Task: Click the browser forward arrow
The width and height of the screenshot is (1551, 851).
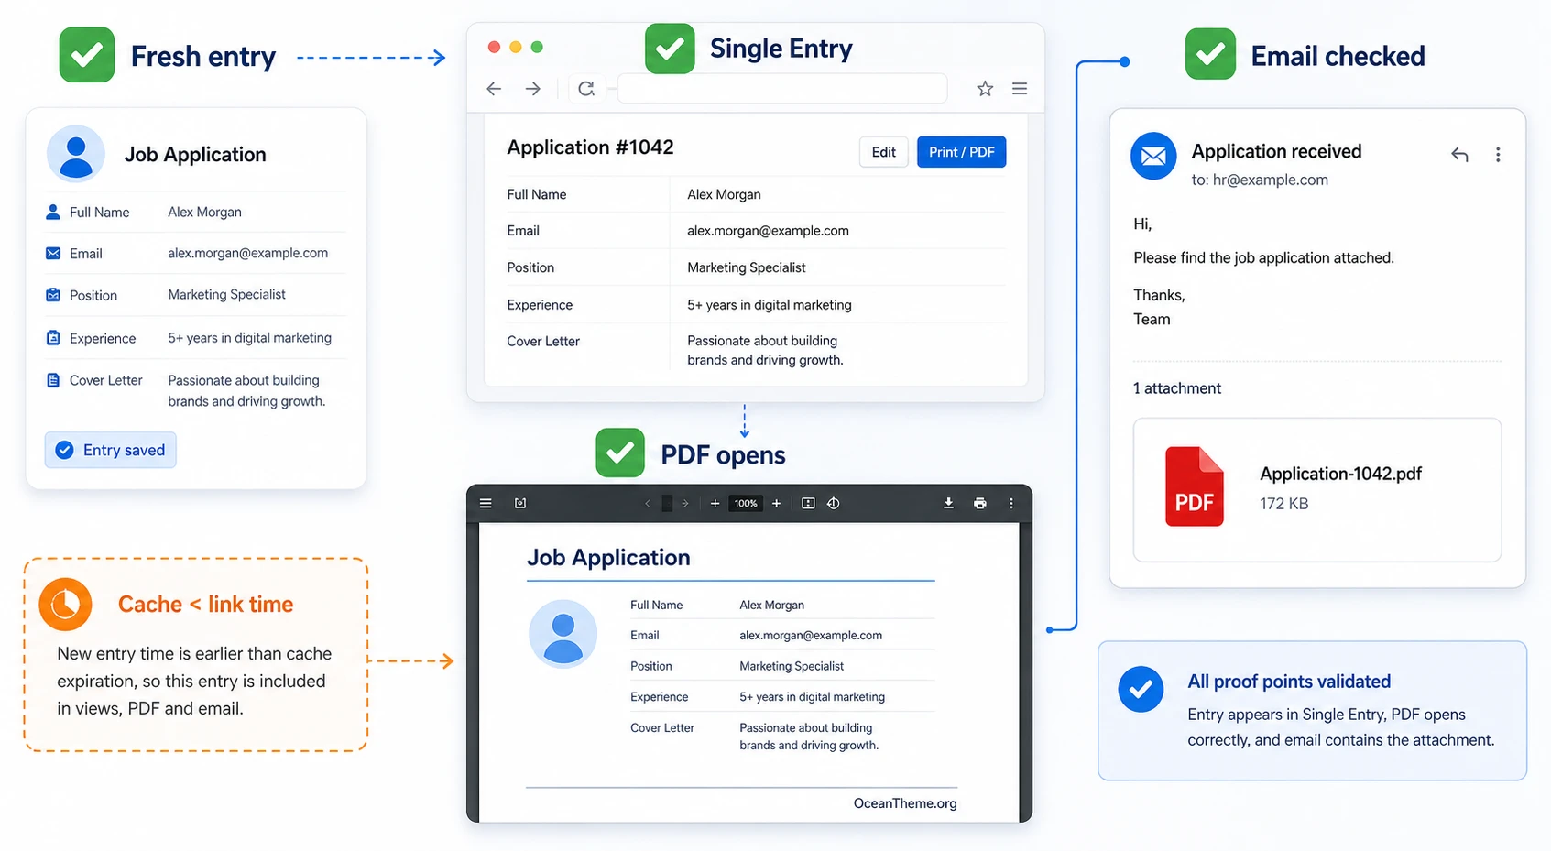Action: point(532,89)
